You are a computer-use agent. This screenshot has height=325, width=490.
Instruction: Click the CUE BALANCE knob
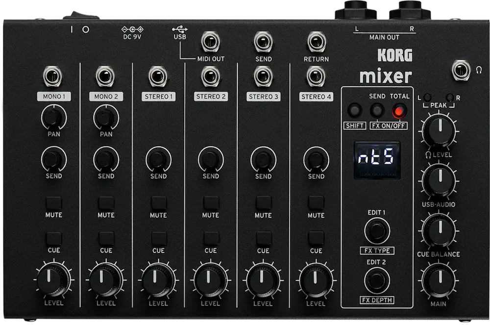(439, 230)
